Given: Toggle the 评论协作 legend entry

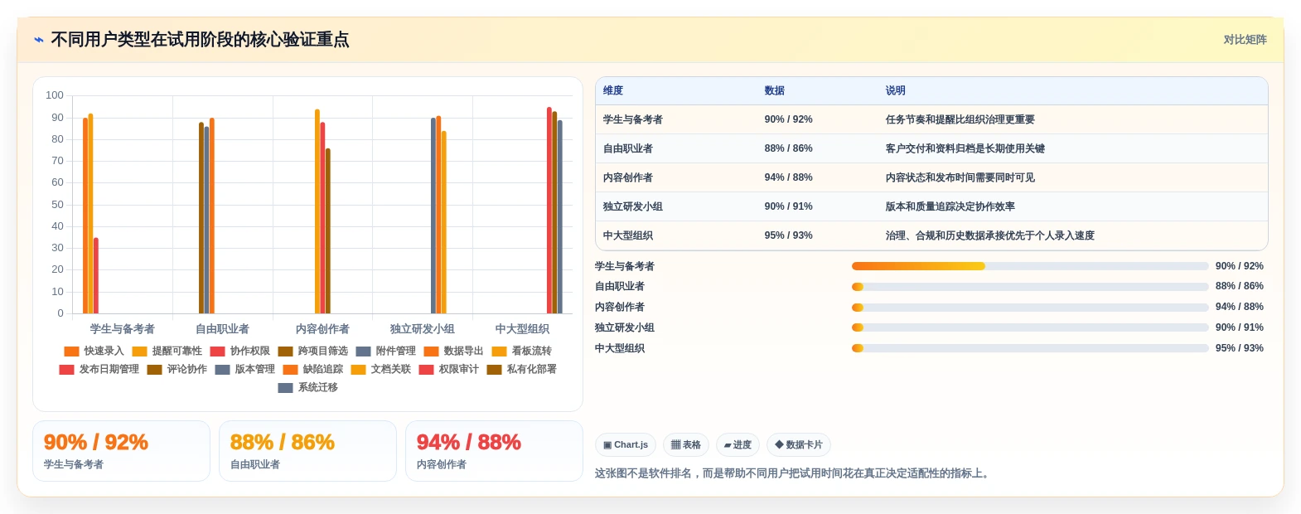Looking at the screenshot, I should point(177,370).
